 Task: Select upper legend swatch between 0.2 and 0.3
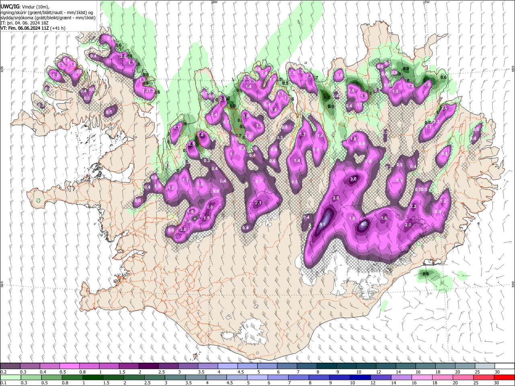coord(10,366)
